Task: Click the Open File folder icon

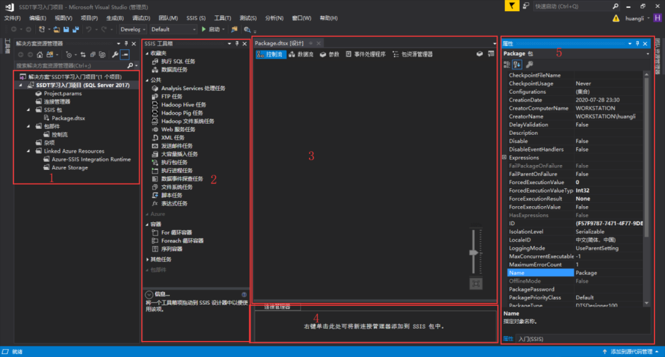Action: [56, 30]
